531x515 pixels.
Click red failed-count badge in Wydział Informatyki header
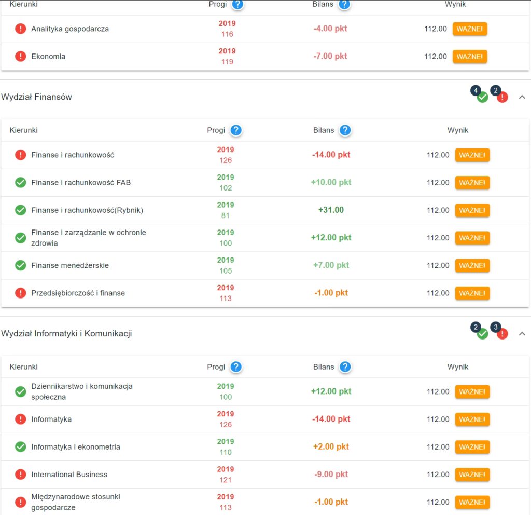(x=502, y=334)
